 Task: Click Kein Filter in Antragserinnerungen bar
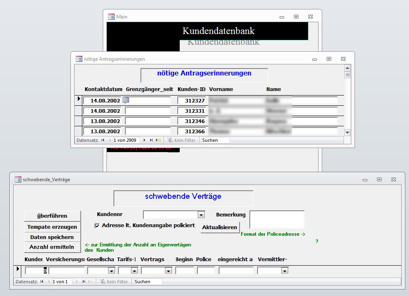click(181, 140)
